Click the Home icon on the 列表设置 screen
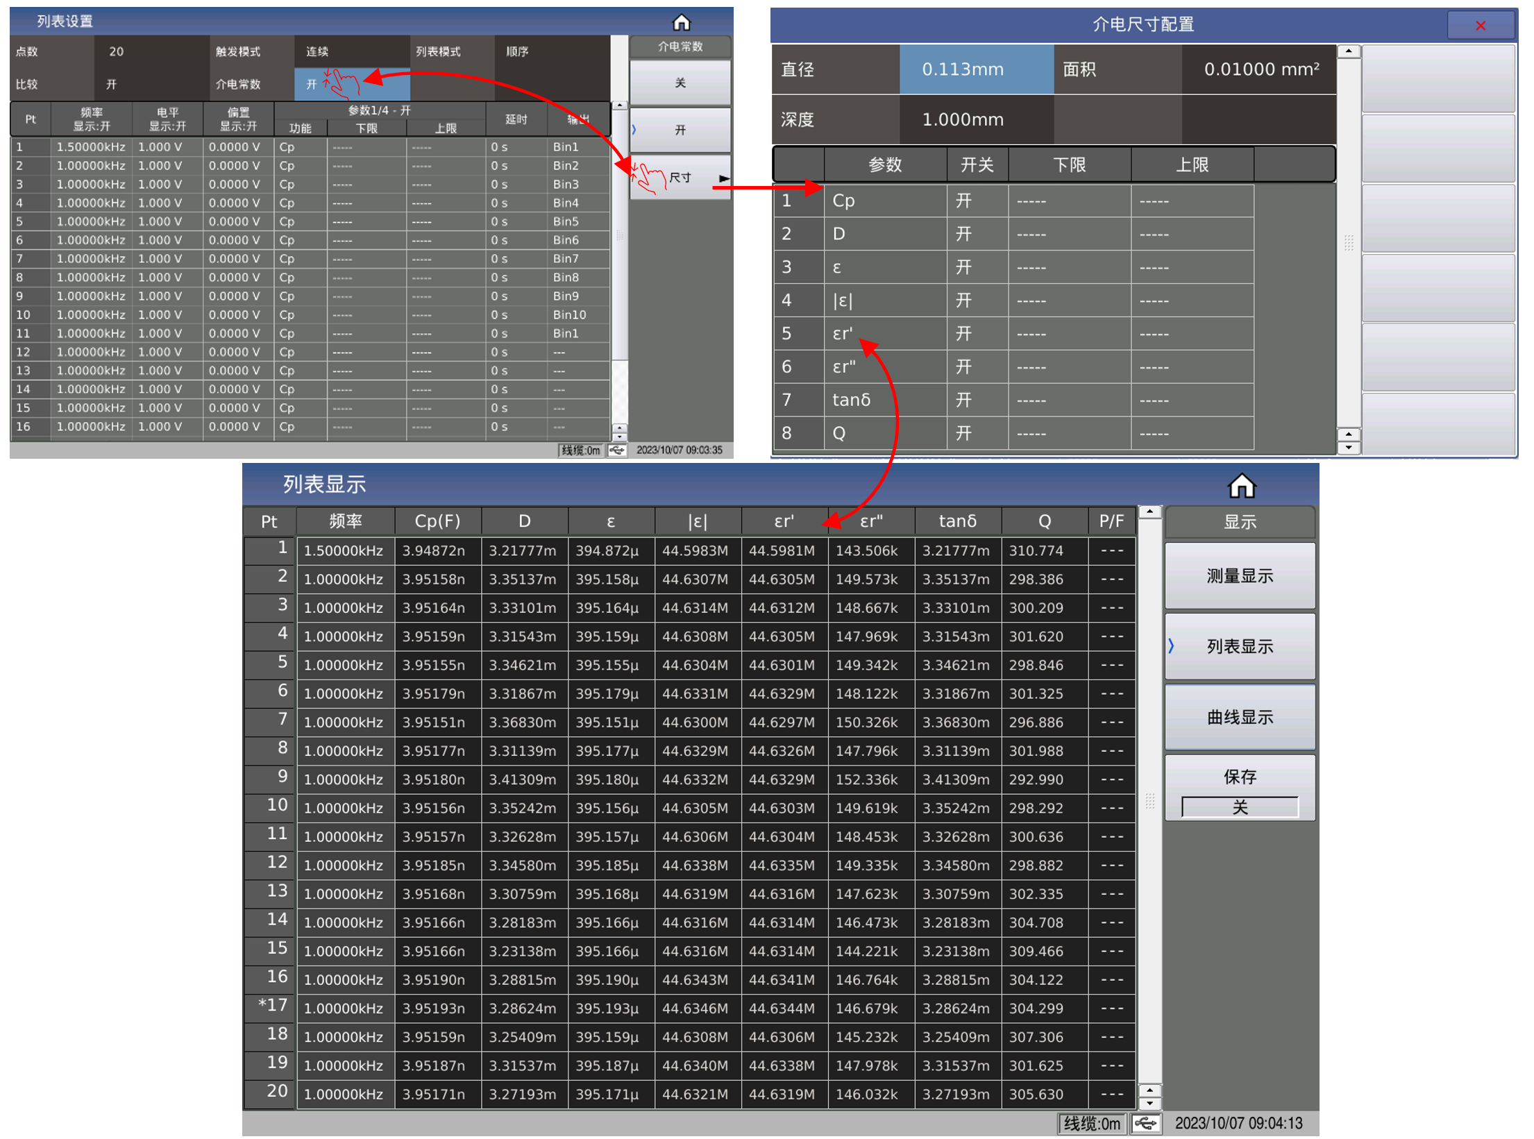This screenshot has width=1534, height=1139. pyautogui.click(x=682, y=23)
